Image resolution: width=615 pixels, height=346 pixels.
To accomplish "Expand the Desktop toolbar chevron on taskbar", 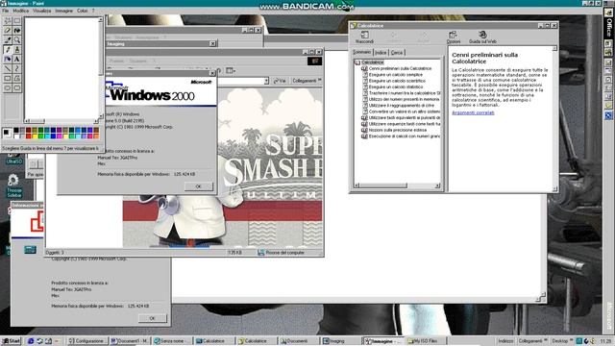I will coord(571,340).
